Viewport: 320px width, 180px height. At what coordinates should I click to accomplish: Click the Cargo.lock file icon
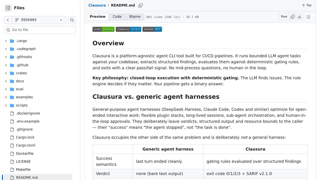(12, 137)
